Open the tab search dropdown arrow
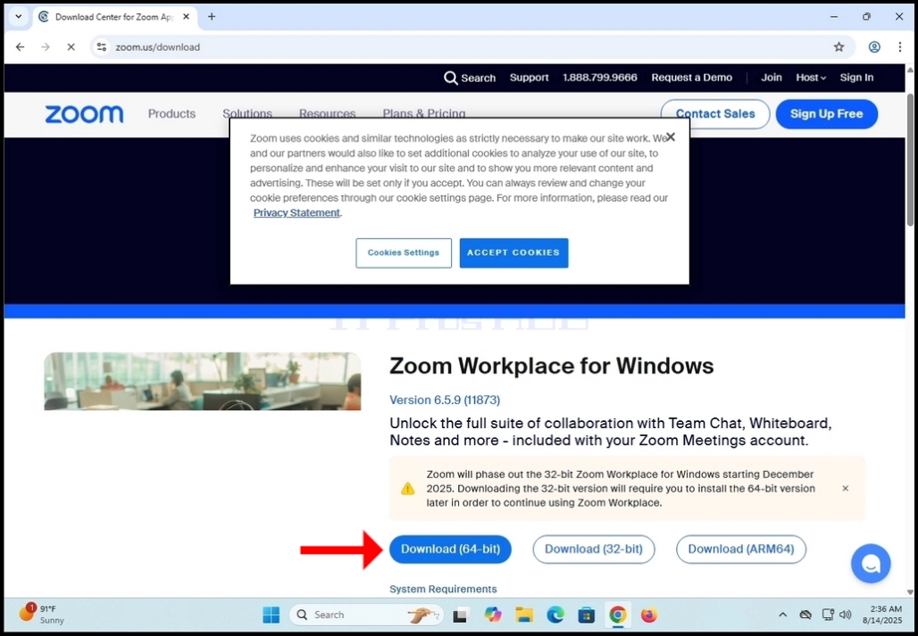This screenshot has width=918, height=636. [x=18, y=16]
